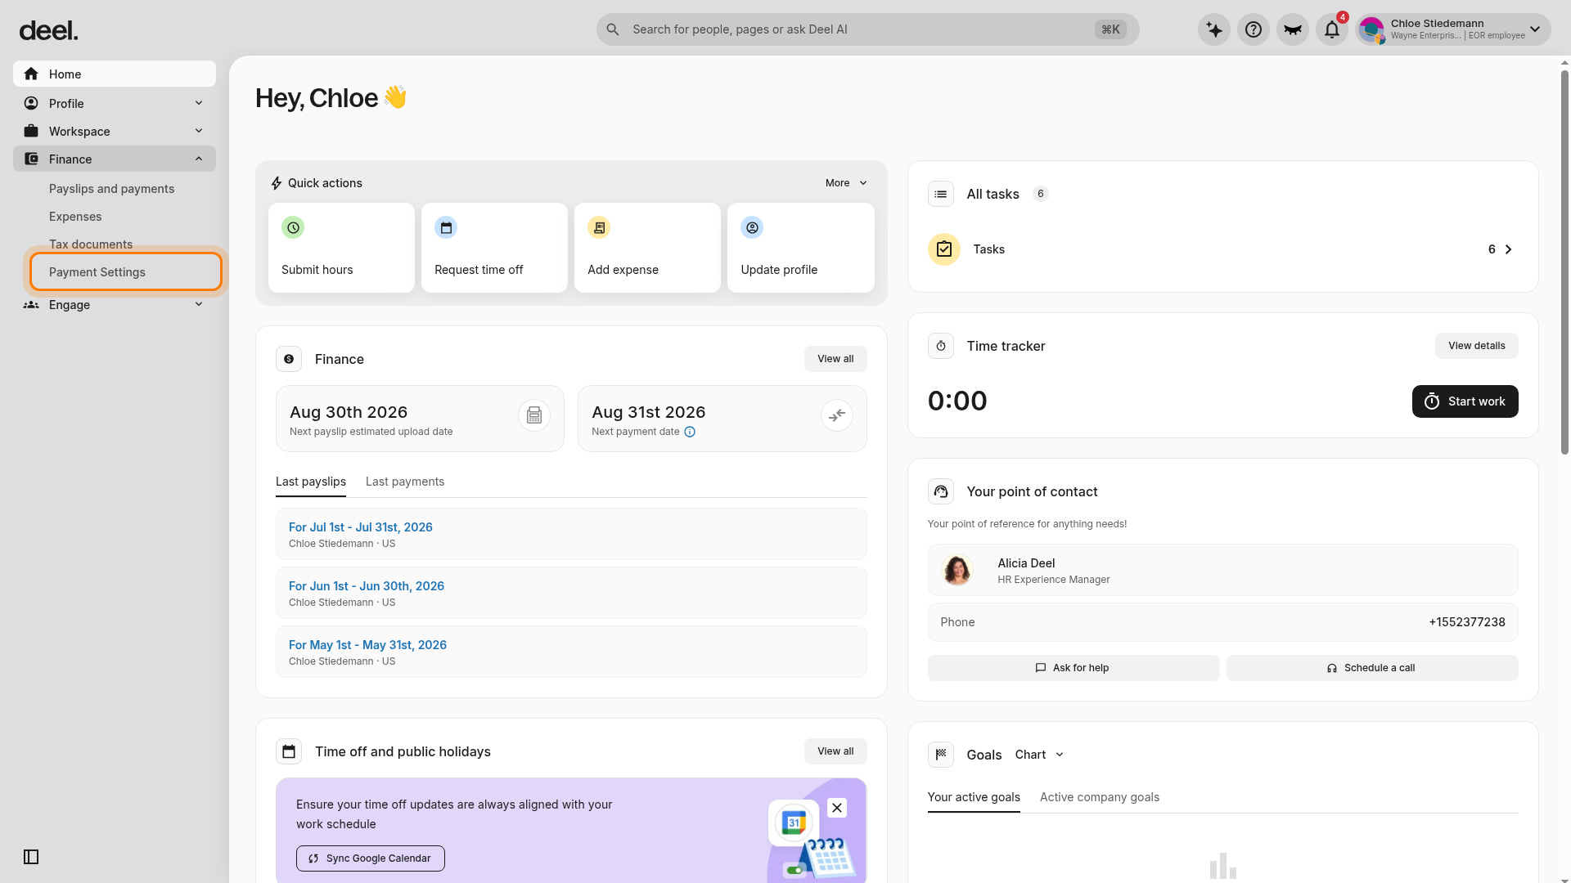
Task: Go to Home in the sidebar
Action: [x=115, y=74]
